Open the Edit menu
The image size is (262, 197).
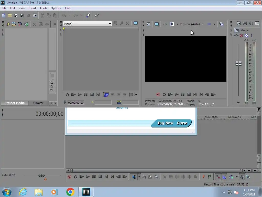click(x=12, y=8)
